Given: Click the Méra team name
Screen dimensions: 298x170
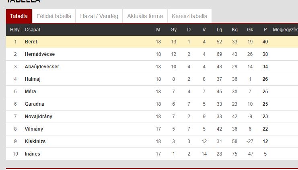Looking at the screenshot, I should click(31, 92).
